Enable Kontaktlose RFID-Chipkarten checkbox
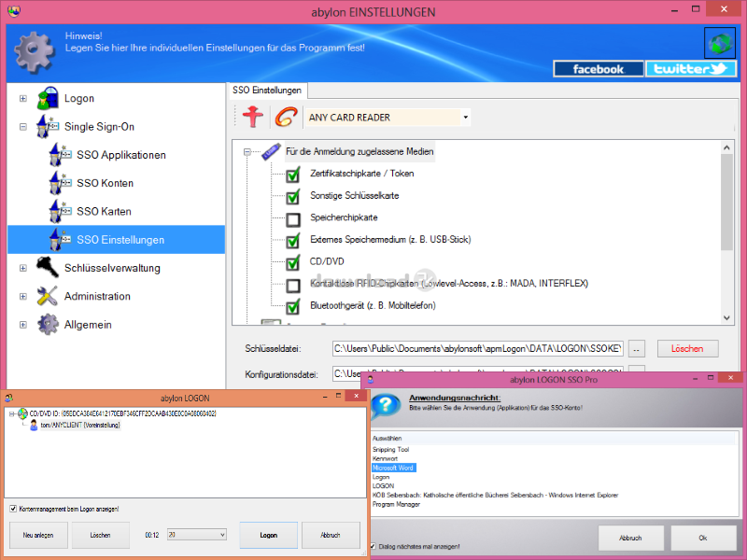Image resolution: width=747 pixels, height=560 pixels. [x=293, y=286]
